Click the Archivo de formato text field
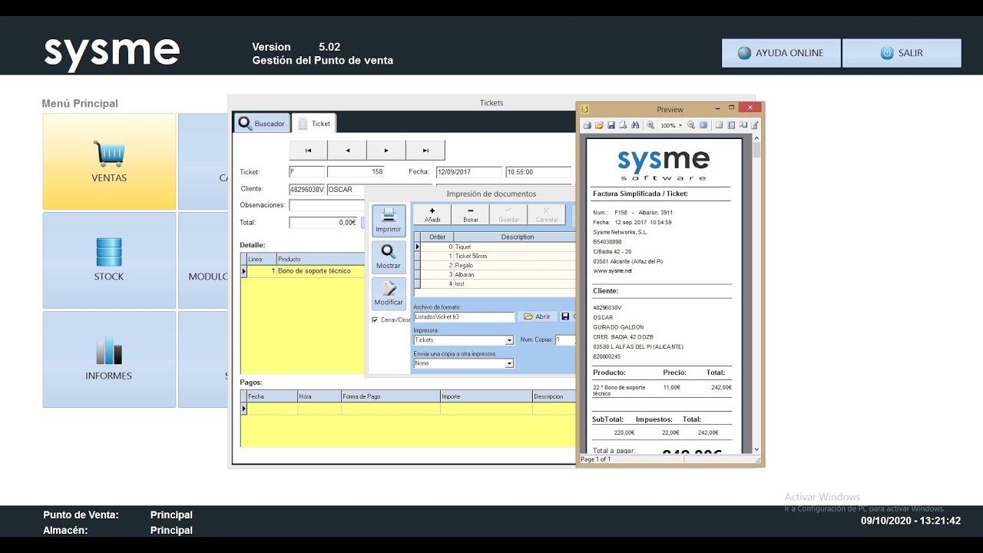983x553 pixels. 464,316
